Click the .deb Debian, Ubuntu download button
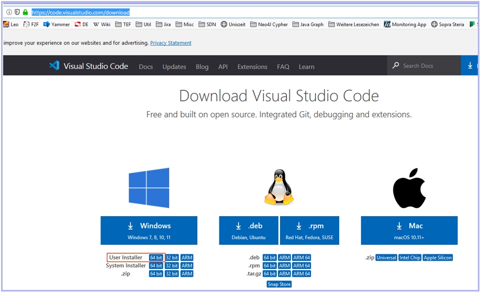Viewport: 481px width, 292px height. [249, 230]
